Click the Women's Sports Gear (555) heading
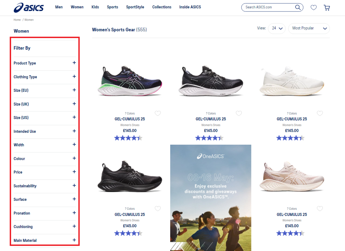 coord(119,30)
